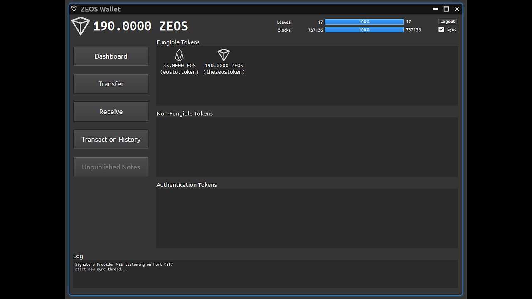Uncheck the Sync checkbox
Image resolution: width=532 pixels, height=299 pixels.
pos(441,29)
